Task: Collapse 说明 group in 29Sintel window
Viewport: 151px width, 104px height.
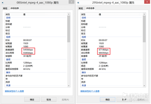Action: (x=84, y=18)
